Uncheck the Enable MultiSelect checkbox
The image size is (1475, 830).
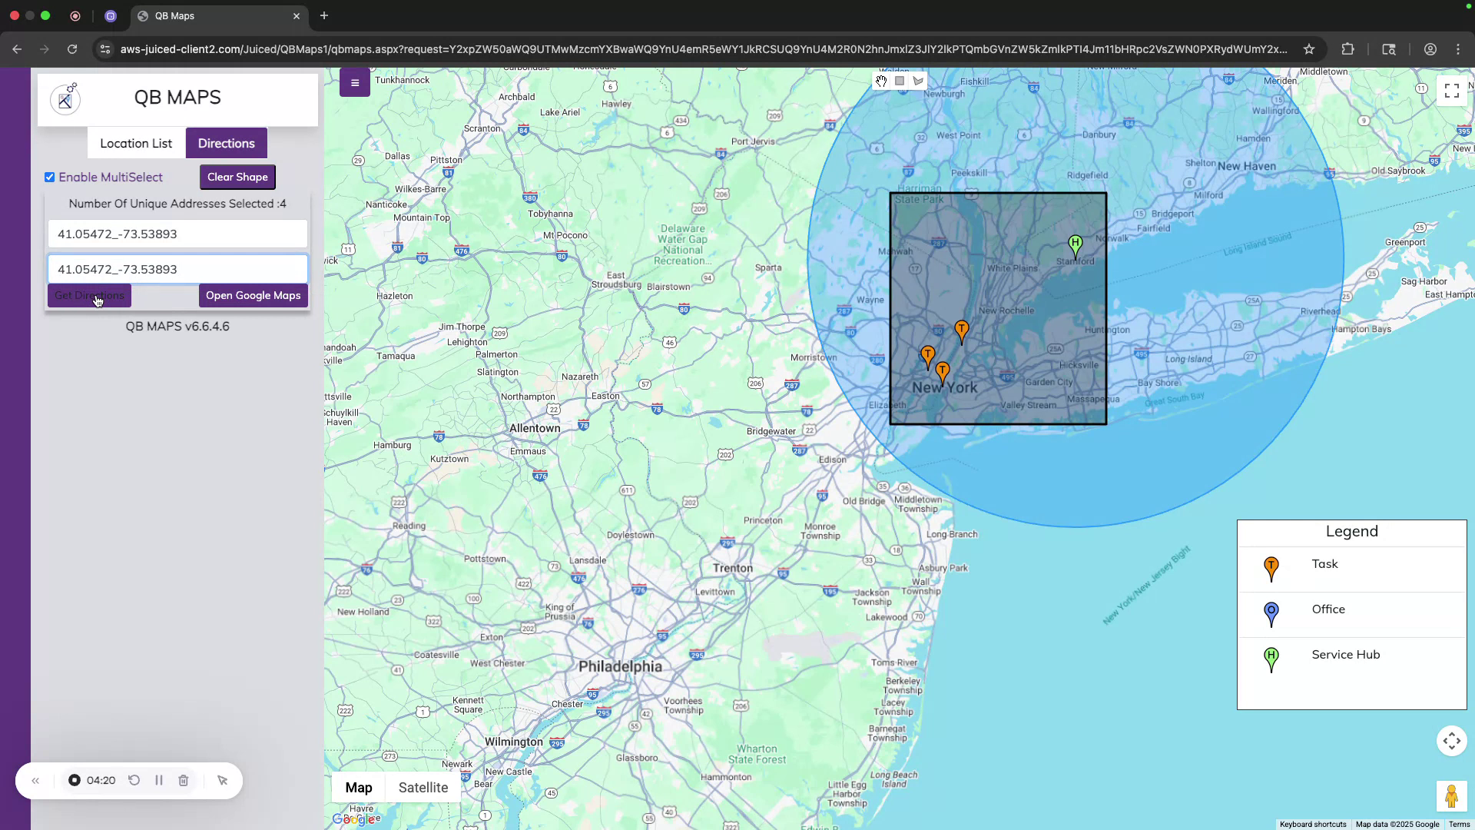(49, 177)
